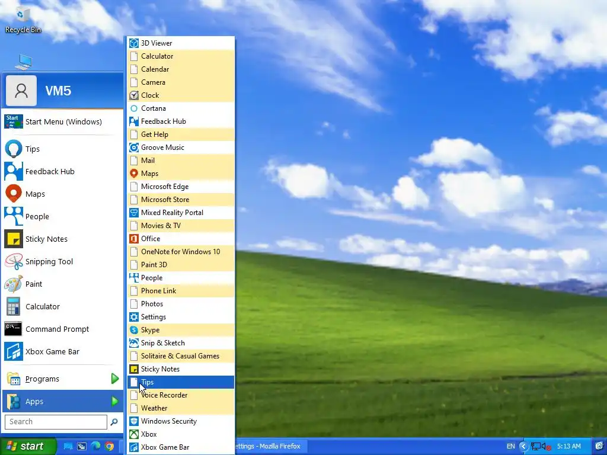The width and height of the screenshot is (607, 455).
Task: Open People in the left start panel
Action: coord(62,216)
